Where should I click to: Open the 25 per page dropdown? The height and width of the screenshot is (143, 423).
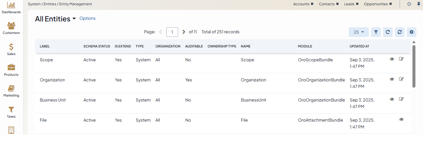(x=359, y=32)
